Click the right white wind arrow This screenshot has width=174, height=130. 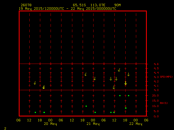pyautogui.click(x=116, y=79)
